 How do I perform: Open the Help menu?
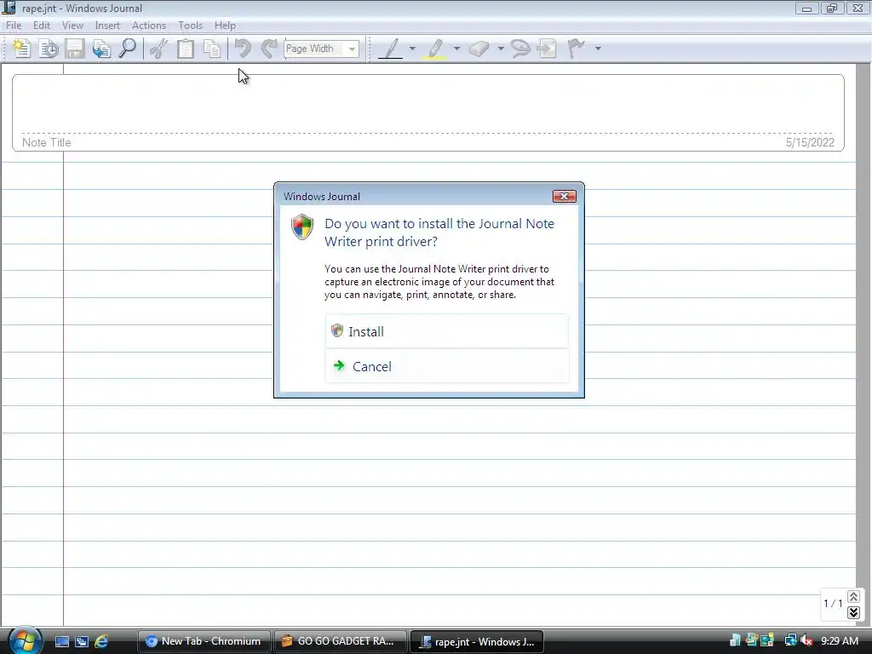[225, 26]
